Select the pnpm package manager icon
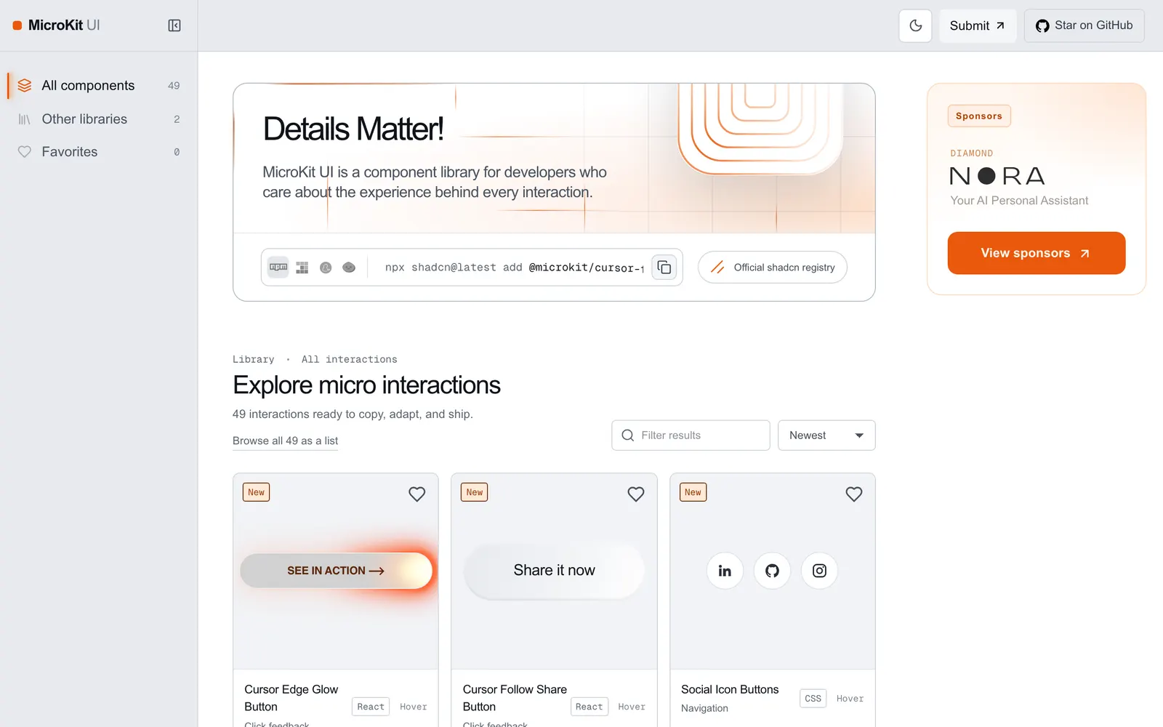 pos(302,268)
